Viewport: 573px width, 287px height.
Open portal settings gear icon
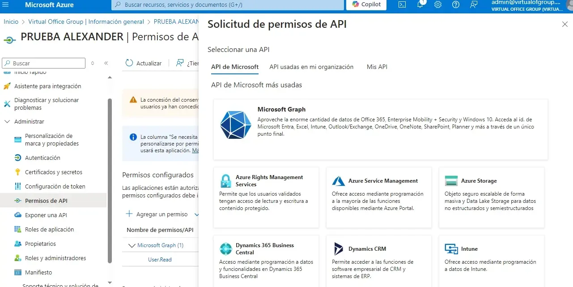pos(438,4)
